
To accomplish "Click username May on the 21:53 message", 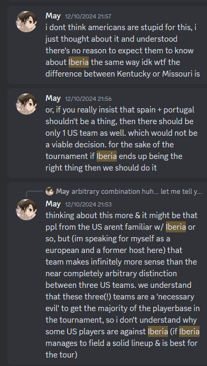I will [x=53, y=204].
